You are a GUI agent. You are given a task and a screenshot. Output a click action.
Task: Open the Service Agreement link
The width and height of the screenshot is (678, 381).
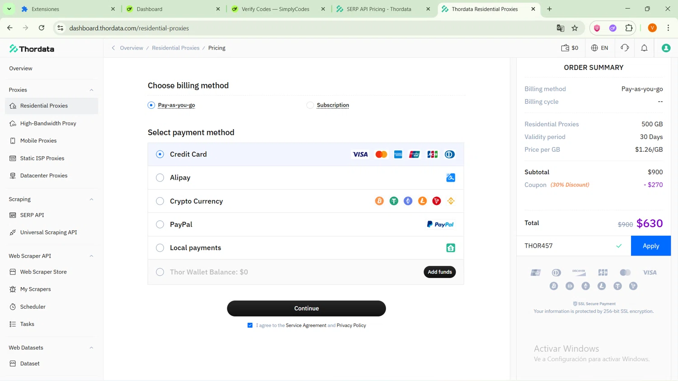[x=306, y=325]
